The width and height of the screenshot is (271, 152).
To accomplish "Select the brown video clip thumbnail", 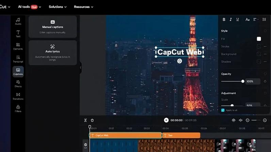I will [176, 146].
